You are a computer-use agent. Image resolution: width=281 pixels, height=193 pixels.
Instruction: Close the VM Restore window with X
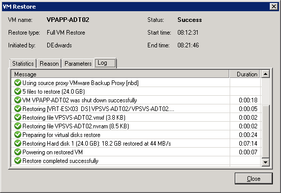point(274,7)
